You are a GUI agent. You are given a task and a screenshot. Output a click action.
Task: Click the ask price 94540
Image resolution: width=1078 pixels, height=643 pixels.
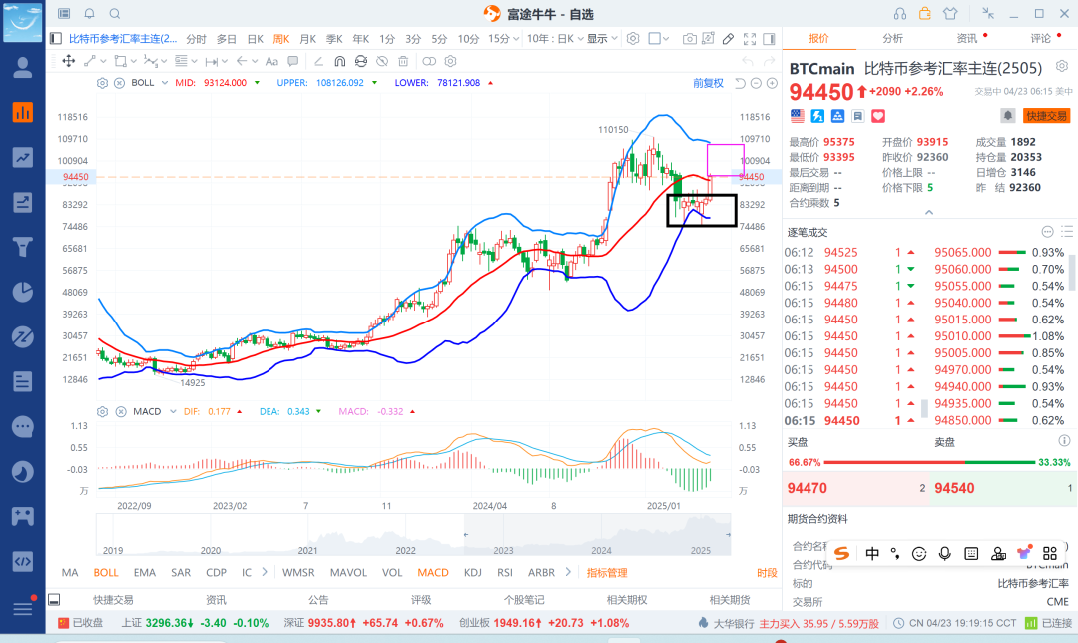point(954,488)
